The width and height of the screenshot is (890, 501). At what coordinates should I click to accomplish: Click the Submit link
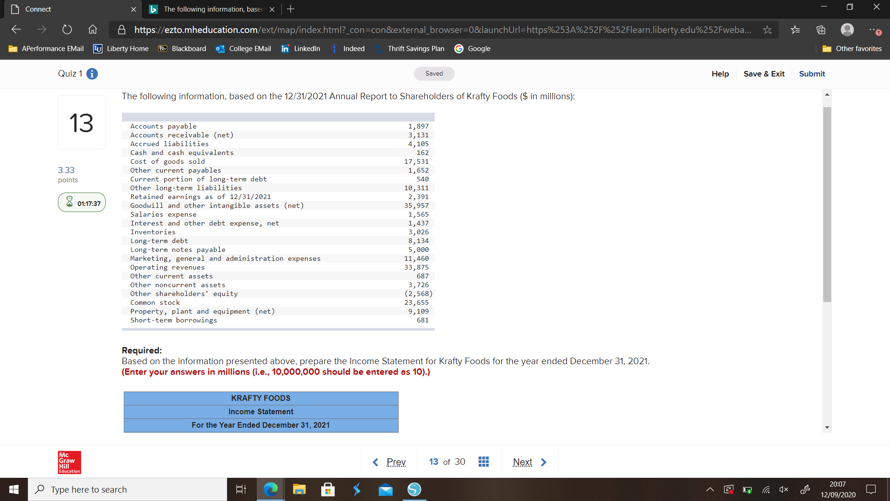(x=812, y=74)
